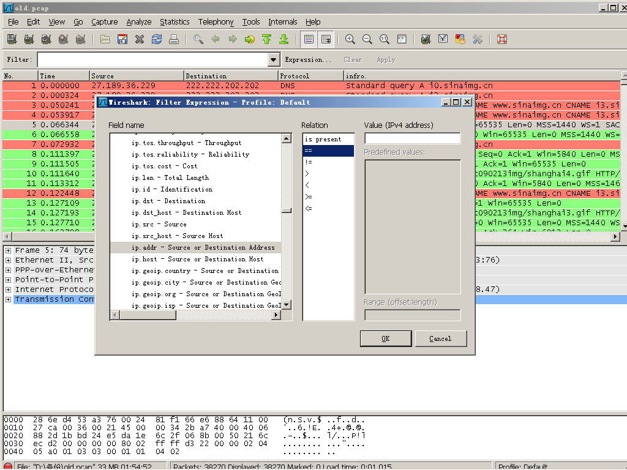The height and width of the screenshot is (470, 627).
Task: Toggle packet list colorize icon
Action: click(x=309, y=39)
